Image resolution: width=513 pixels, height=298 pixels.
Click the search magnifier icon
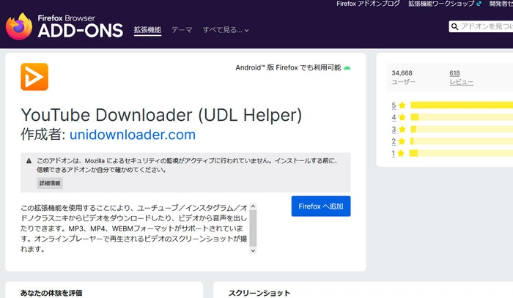tap(454, 27)
